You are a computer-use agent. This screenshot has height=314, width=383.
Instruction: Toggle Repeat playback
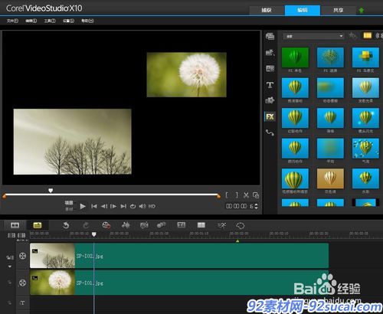[x=133, y=206]
